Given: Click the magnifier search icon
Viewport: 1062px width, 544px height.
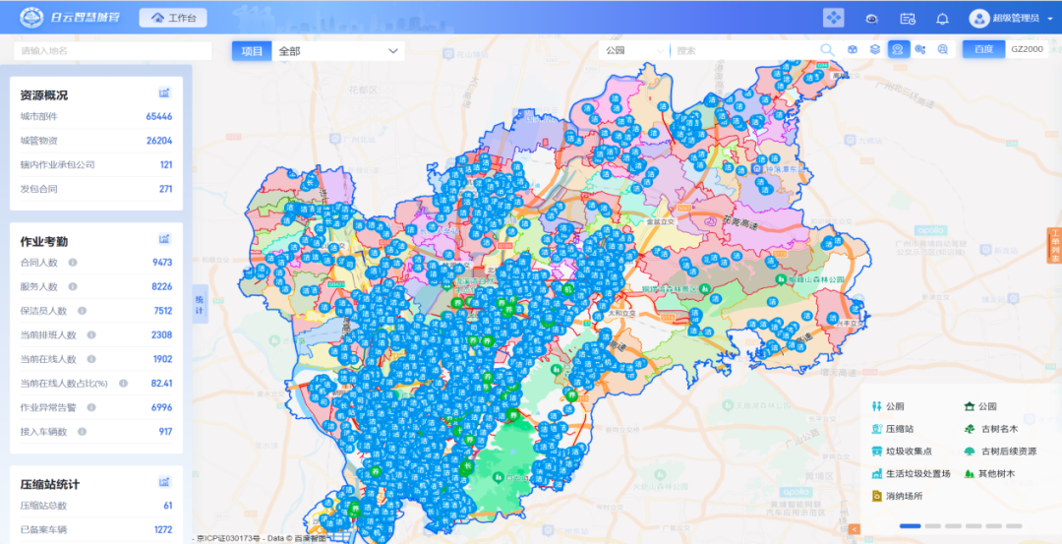Looking at the screenshot, I should [x=827, y=50].
